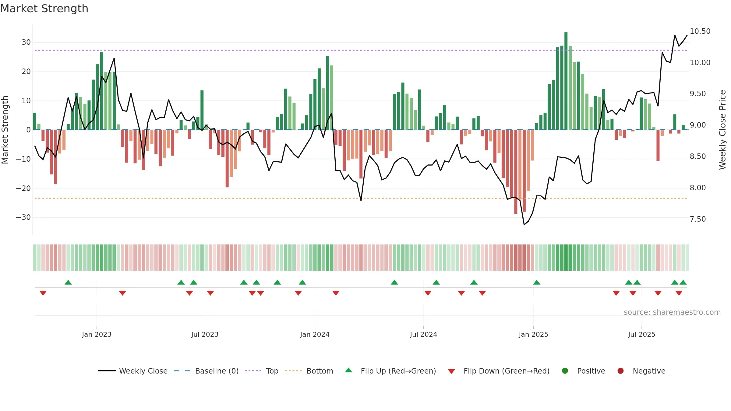Click the Jan 2025 x-axis label
731x411 pixels.
click(533, 334)
